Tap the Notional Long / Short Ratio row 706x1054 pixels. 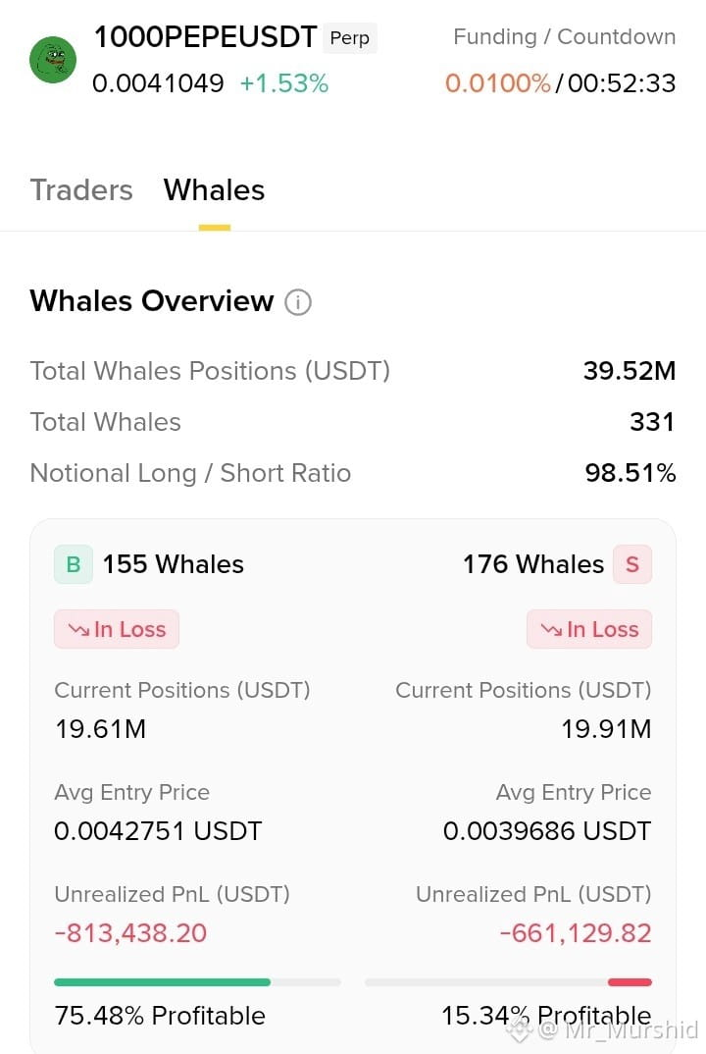[x=353, y=473]
